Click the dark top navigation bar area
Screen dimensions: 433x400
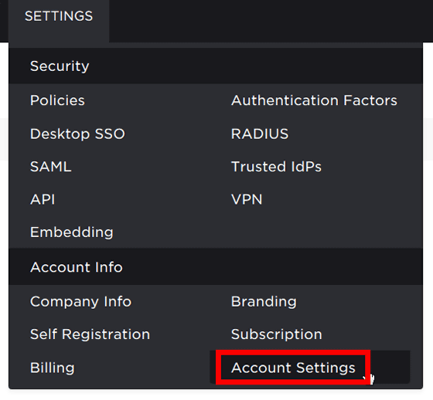point(271,21)
